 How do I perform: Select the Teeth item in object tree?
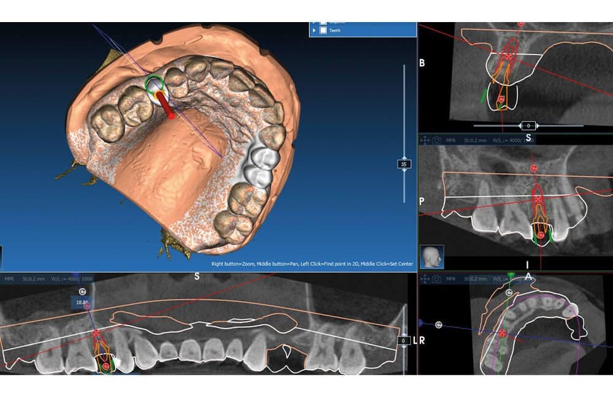coord(335,31)
